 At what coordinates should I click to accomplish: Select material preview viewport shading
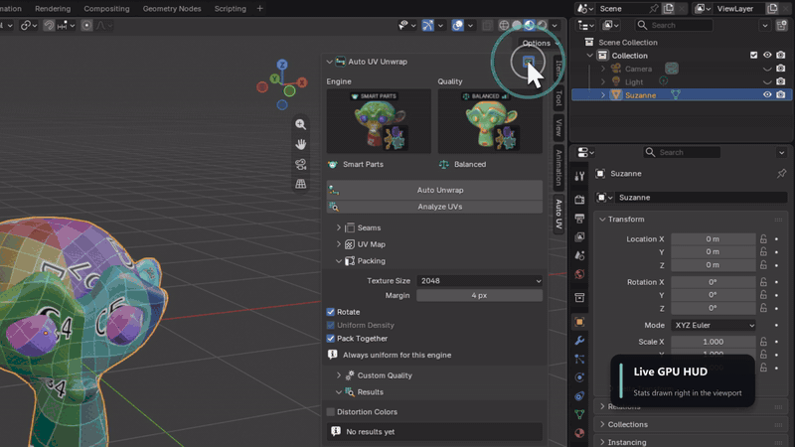tap(530, 25)
